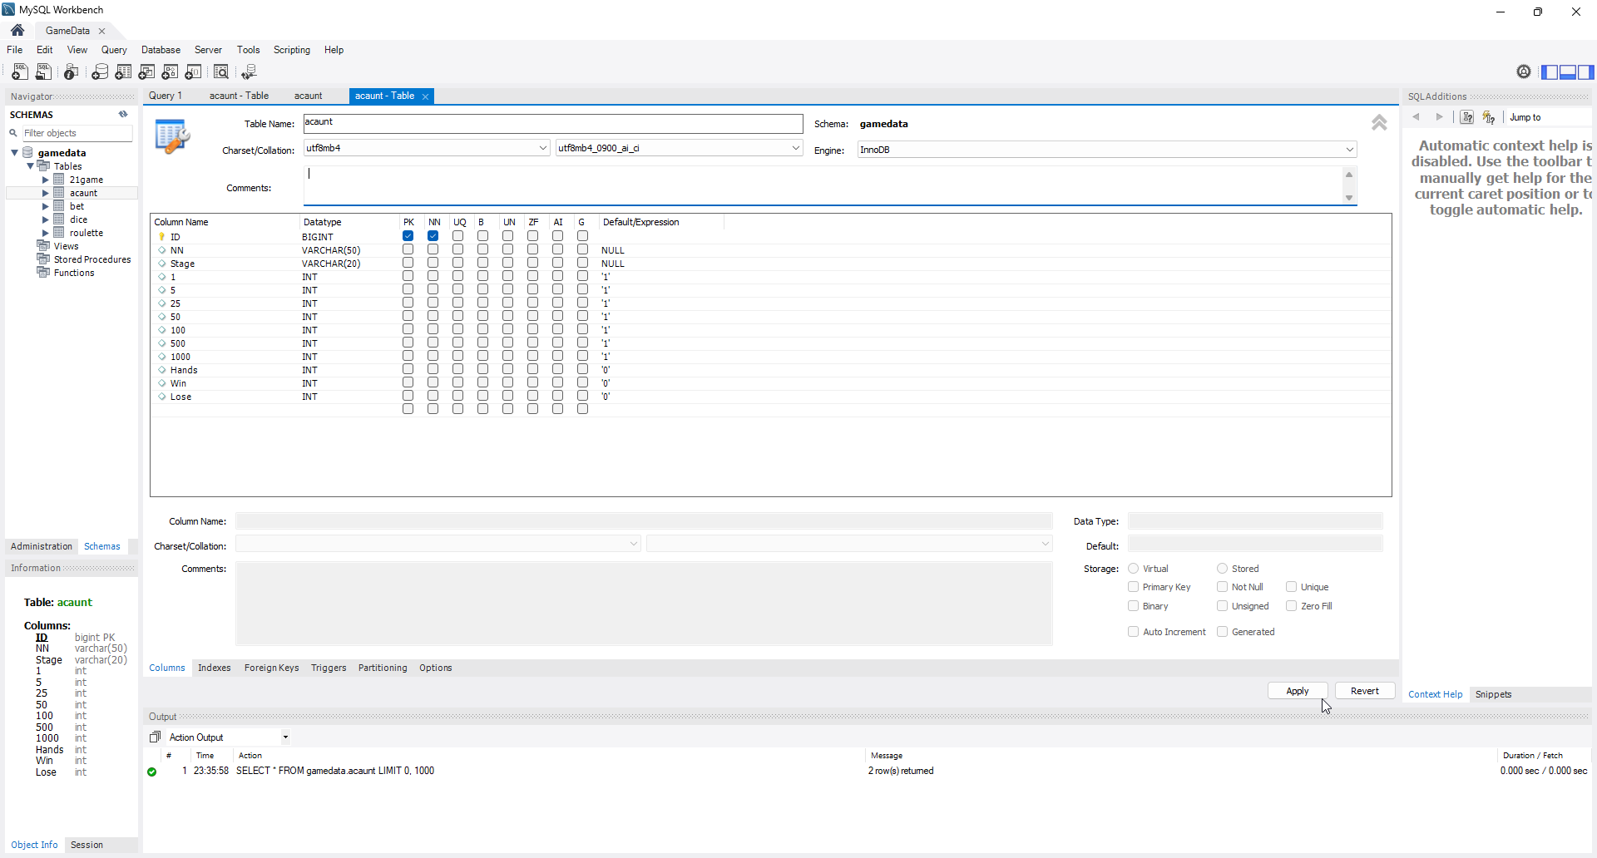Click the Revert button
Image resolution: width=1597 pixels, height=858 pixels.
click(1364, 691)
